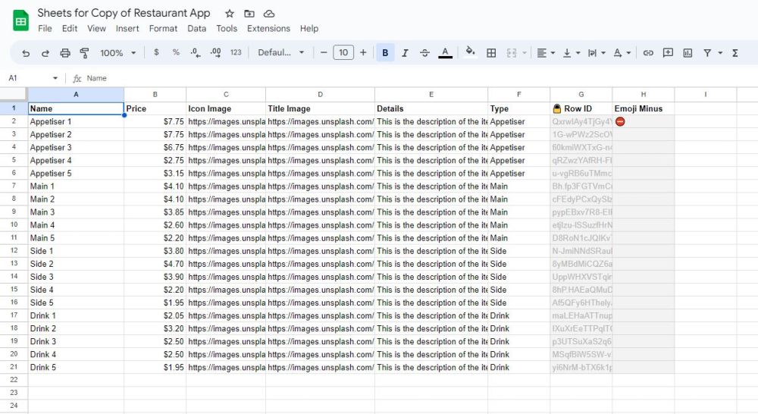Open Google Sheets home logo
The image size is (758, 414).
point(20,20)
